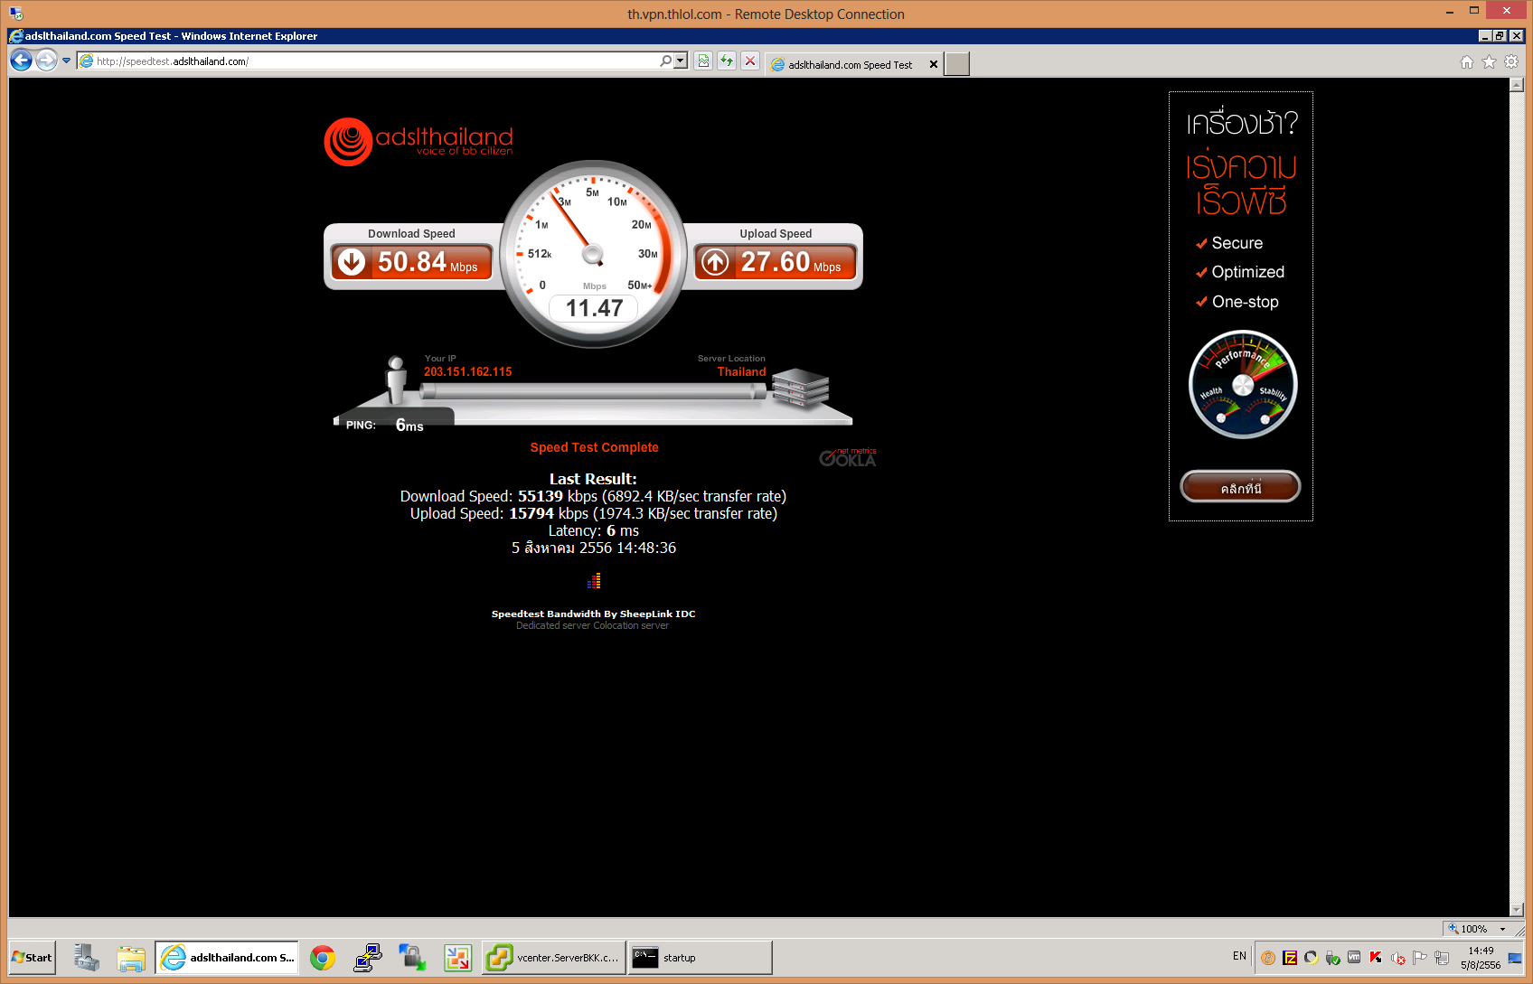Click the IP address 203.151.162.115
Image resolution: width=1533 pixels, height=984 pixels.
pyautogui.click(x=468, y=371)
